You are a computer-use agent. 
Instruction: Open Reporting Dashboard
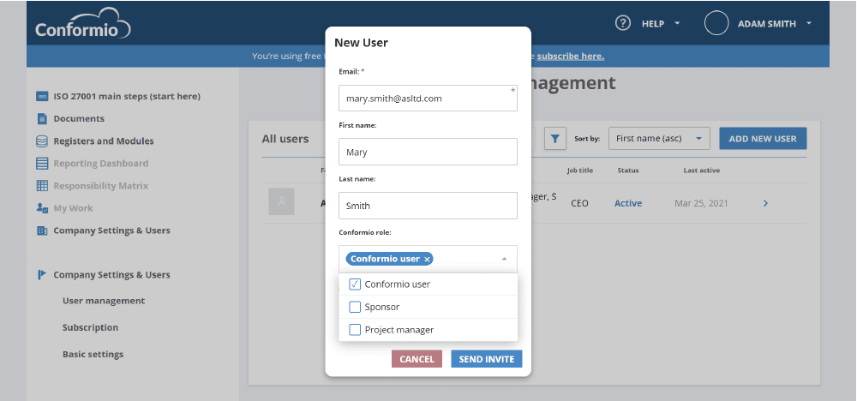click(x=100, y=164)
